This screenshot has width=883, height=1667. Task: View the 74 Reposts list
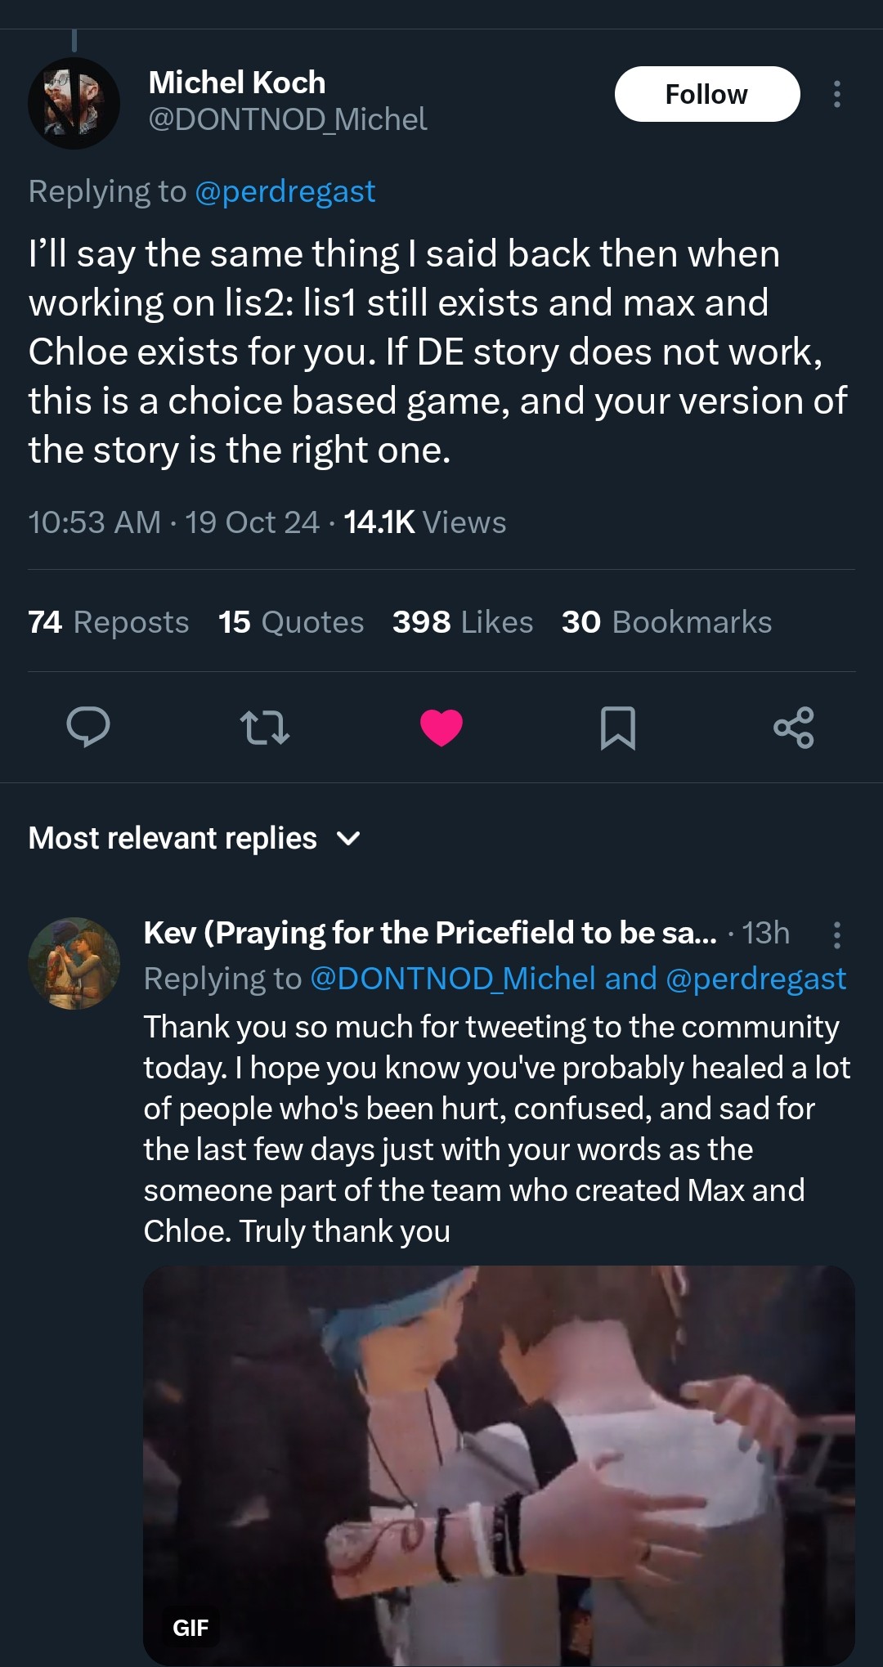(109, 622)
